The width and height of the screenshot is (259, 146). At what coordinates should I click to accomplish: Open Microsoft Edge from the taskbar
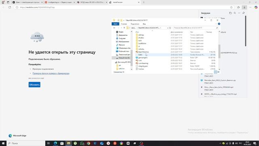55,143
